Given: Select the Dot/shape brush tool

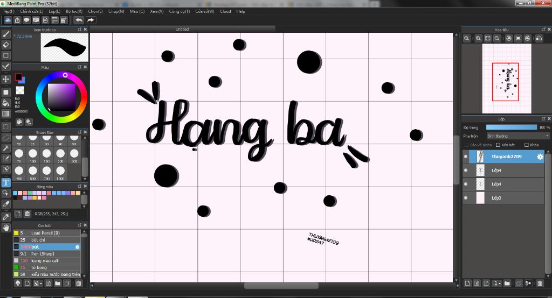Looking at the screenshot, I should [6, 55].
